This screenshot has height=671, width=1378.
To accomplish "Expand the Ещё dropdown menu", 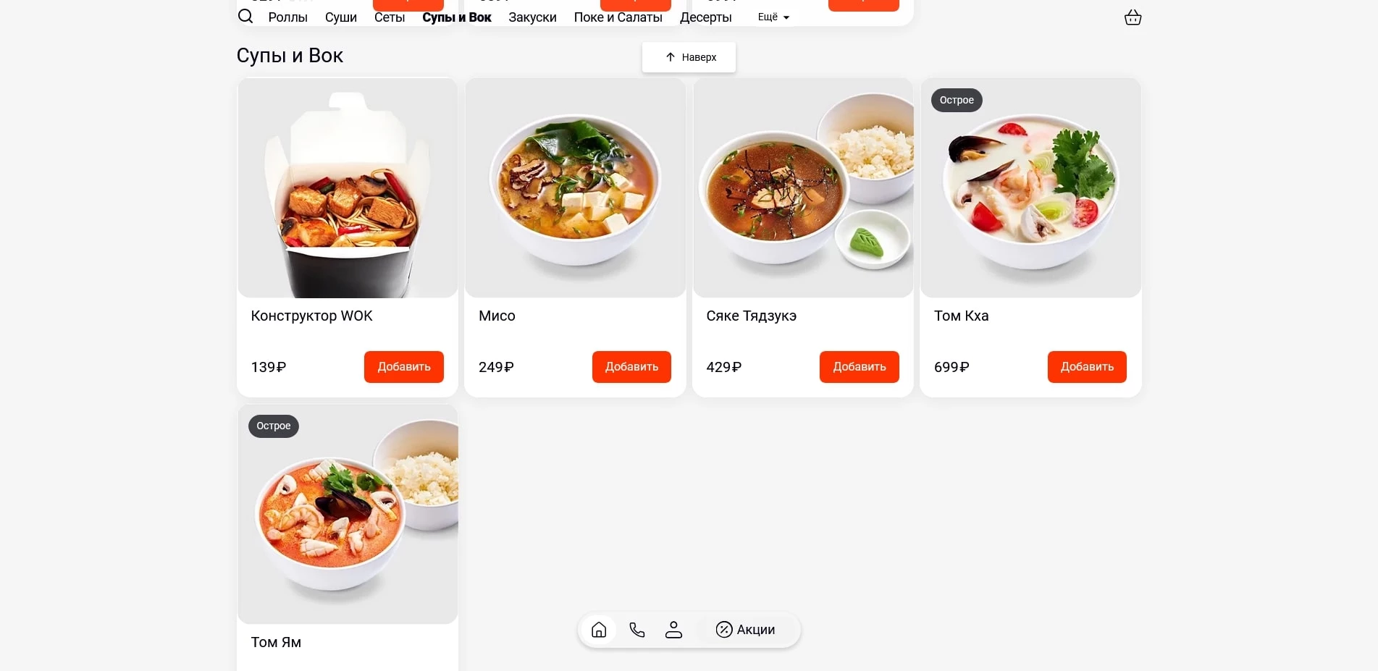I will point(773,17).
